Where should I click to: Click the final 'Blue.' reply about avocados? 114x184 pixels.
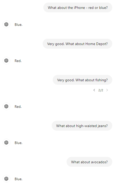[x=18, y=179]
